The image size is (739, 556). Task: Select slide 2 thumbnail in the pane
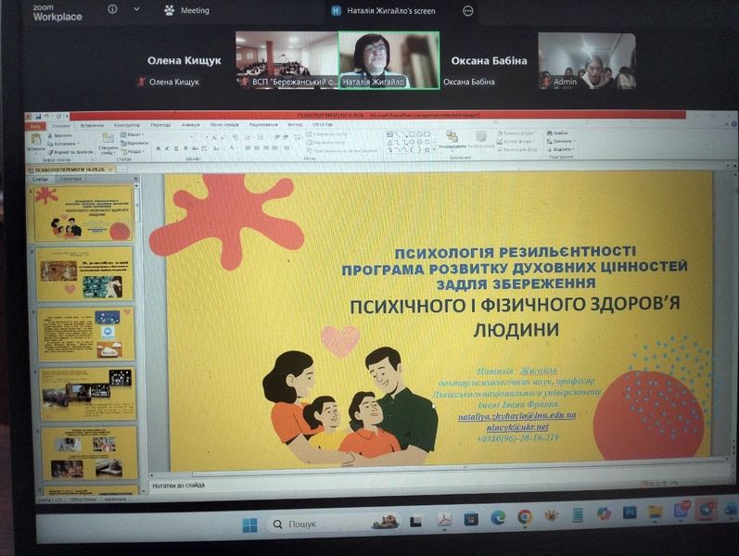point(84,274)
